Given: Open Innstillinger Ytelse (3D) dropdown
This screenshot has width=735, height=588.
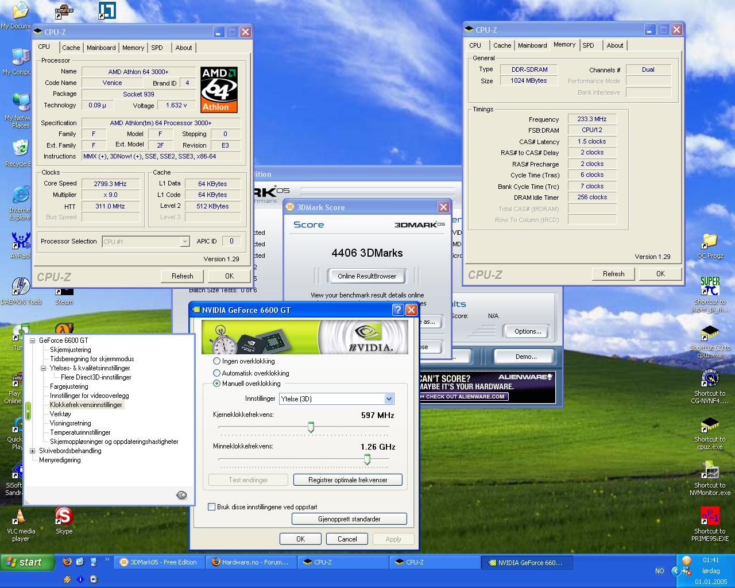Looking at the screenshot, I should coord(336,399).
